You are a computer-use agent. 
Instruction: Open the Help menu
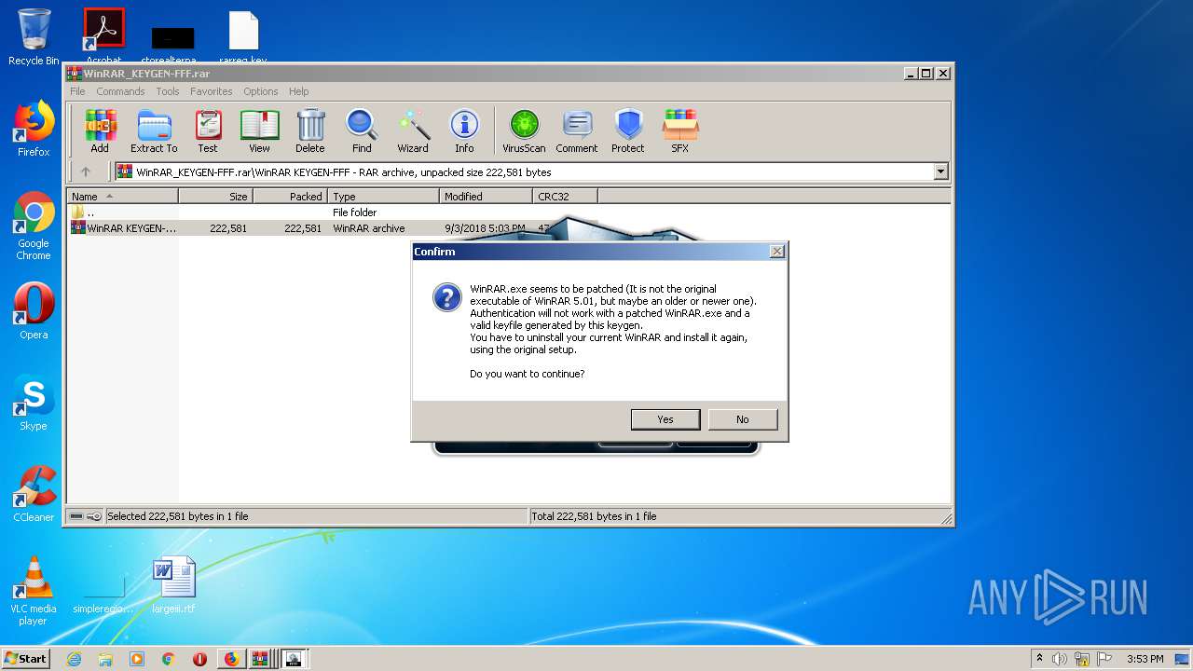298,91
